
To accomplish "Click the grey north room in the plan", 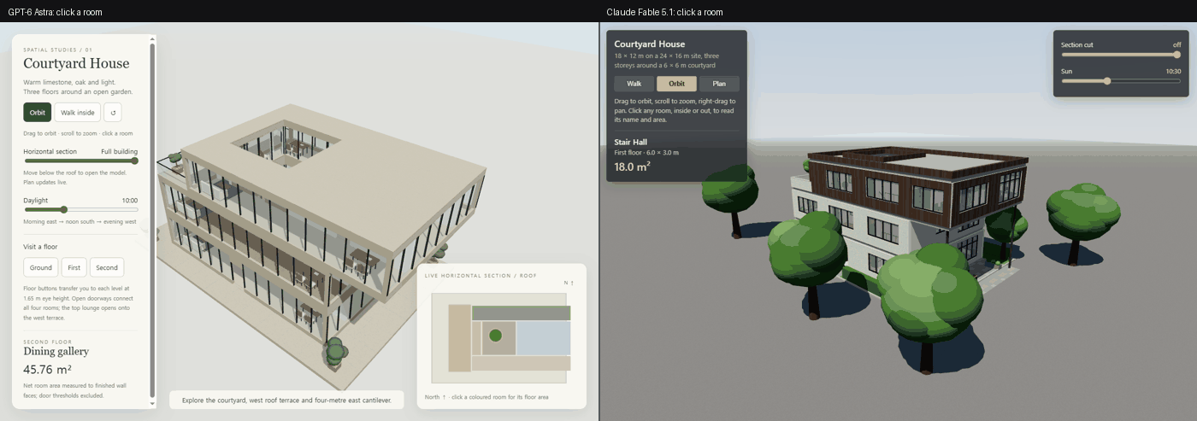I will click(521, 313).
